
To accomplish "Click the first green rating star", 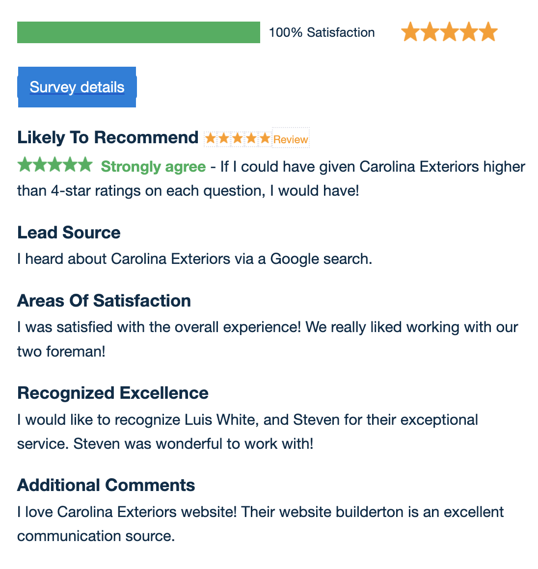I will pos(25,164).
